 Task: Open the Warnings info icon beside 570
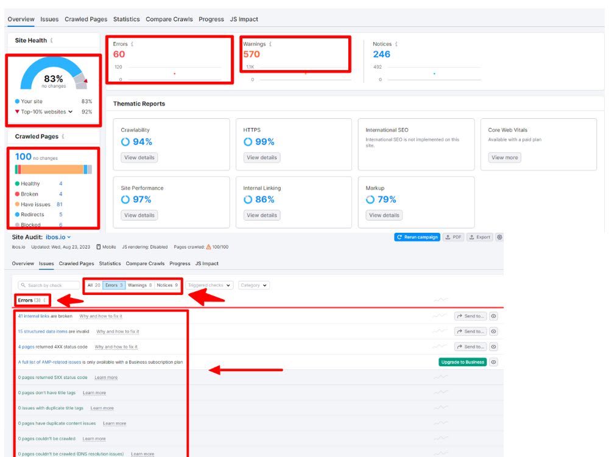point(270,44)
